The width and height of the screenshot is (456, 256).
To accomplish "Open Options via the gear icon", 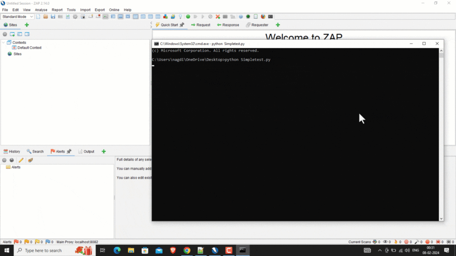I will click(75, 16).
